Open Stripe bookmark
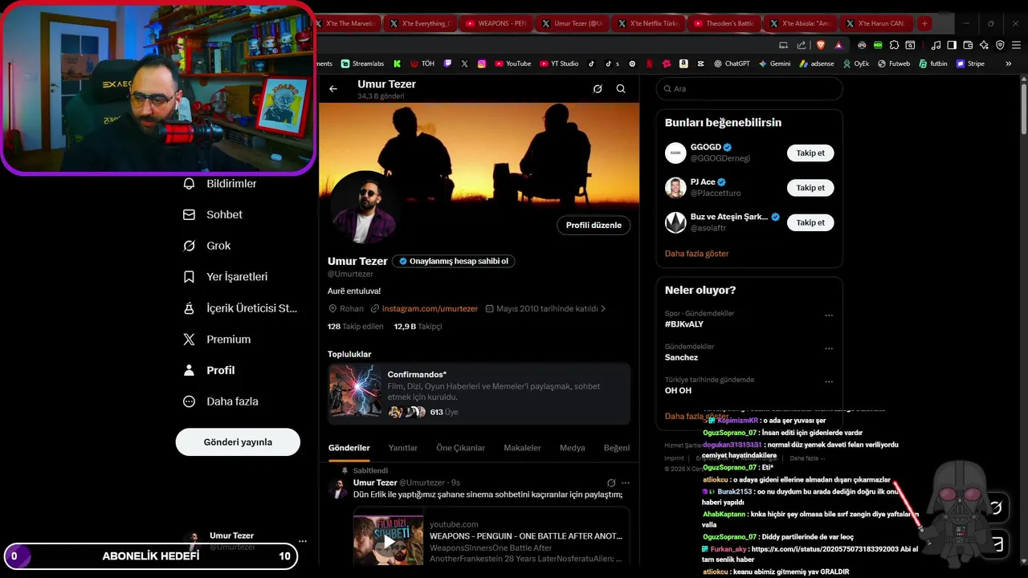 [970, 63]
